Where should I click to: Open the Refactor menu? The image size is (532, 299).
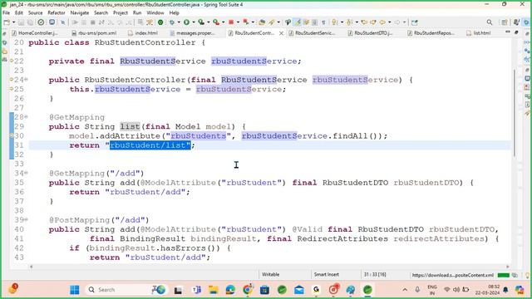click(x=57, y=13)
